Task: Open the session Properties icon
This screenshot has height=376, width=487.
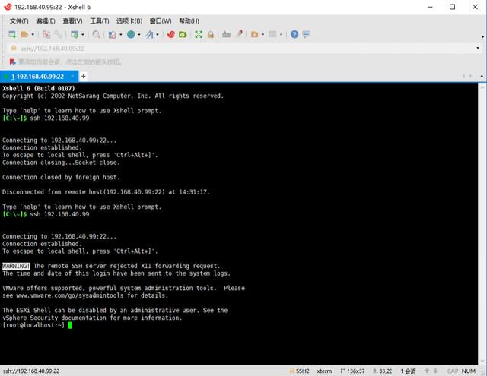Action: (x=75, y=34)
